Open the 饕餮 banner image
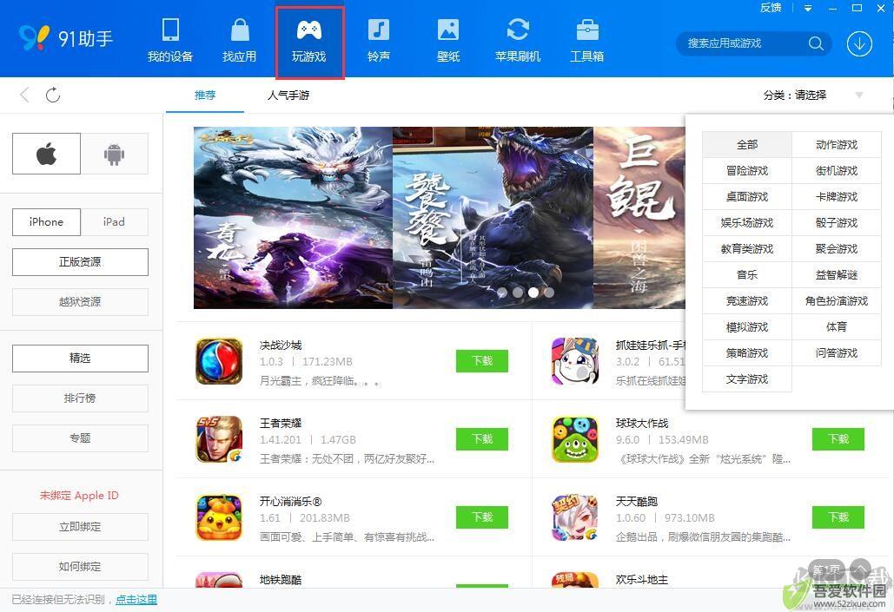The width and height of the screenshot is (894, 612). click(493, 218)
